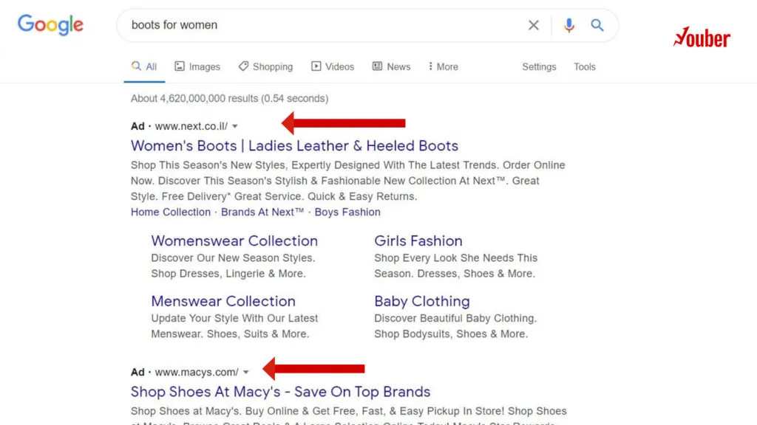Start voice search with the microphone icon
757x425 pixels.
click(568, 25)
